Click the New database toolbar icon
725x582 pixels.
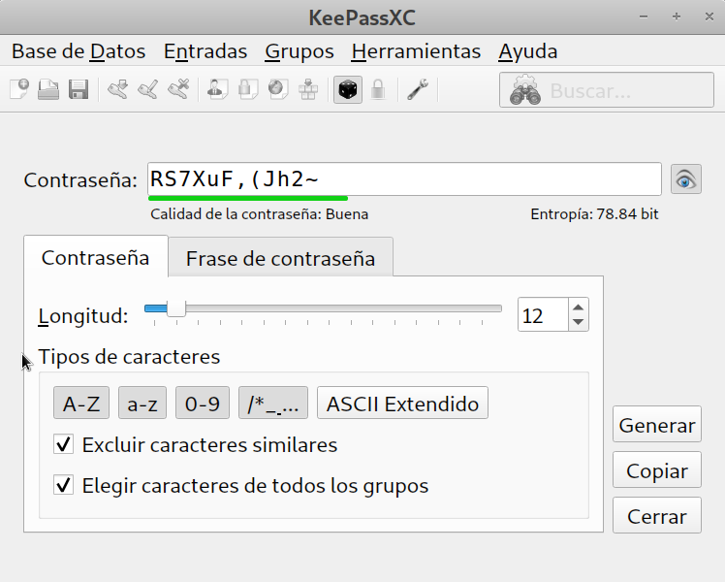pyautogui.click(x=19, y=89)
